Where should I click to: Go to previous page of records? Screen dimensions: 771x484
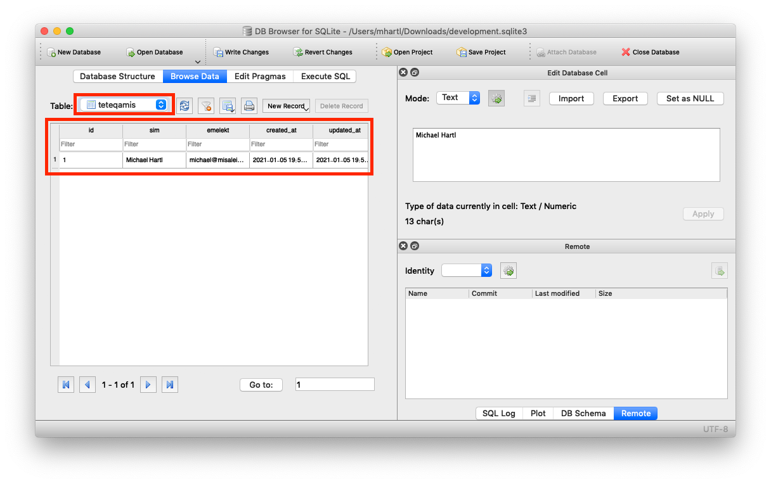[x=87, y=385]
